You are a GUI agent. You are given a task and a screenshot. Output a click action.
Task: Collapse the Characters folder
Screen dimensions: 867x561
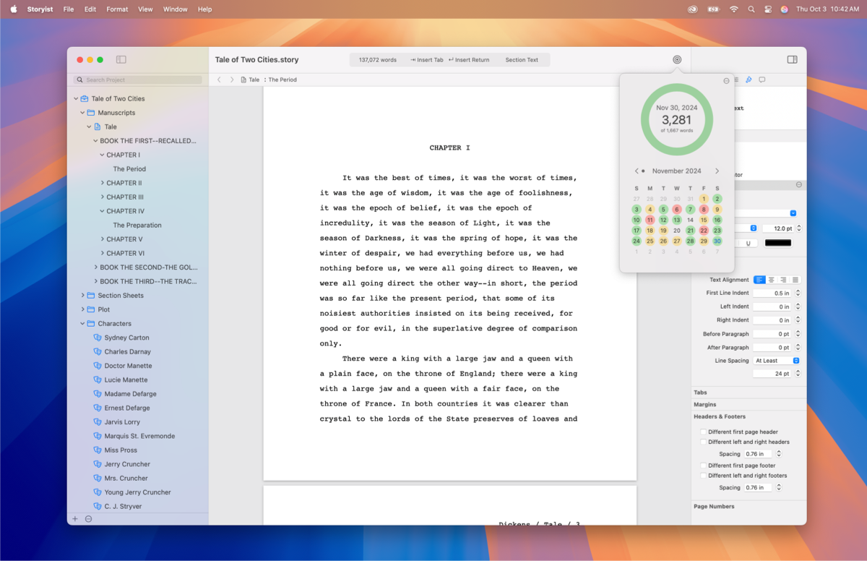pyautogui.click(x=82, y=324)
